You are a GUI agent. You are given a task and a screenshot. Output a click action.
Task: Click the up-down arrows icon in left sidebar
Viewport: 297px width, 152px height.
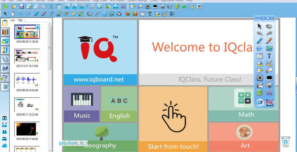click(x=5, y=132)
